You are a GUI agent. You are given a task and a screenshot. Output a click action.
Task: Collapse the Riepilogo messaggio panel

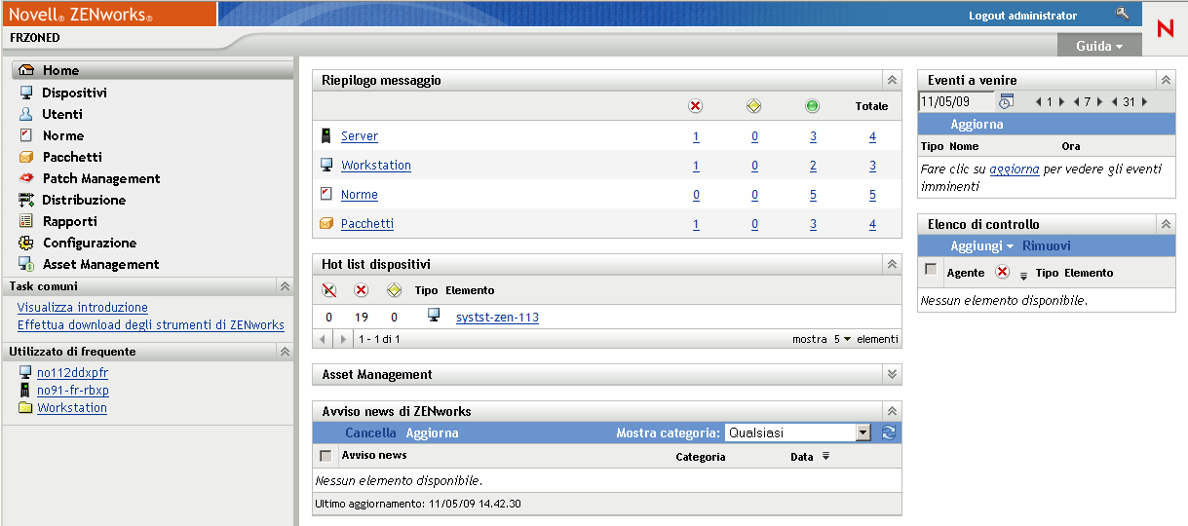(x=891, y=81)
